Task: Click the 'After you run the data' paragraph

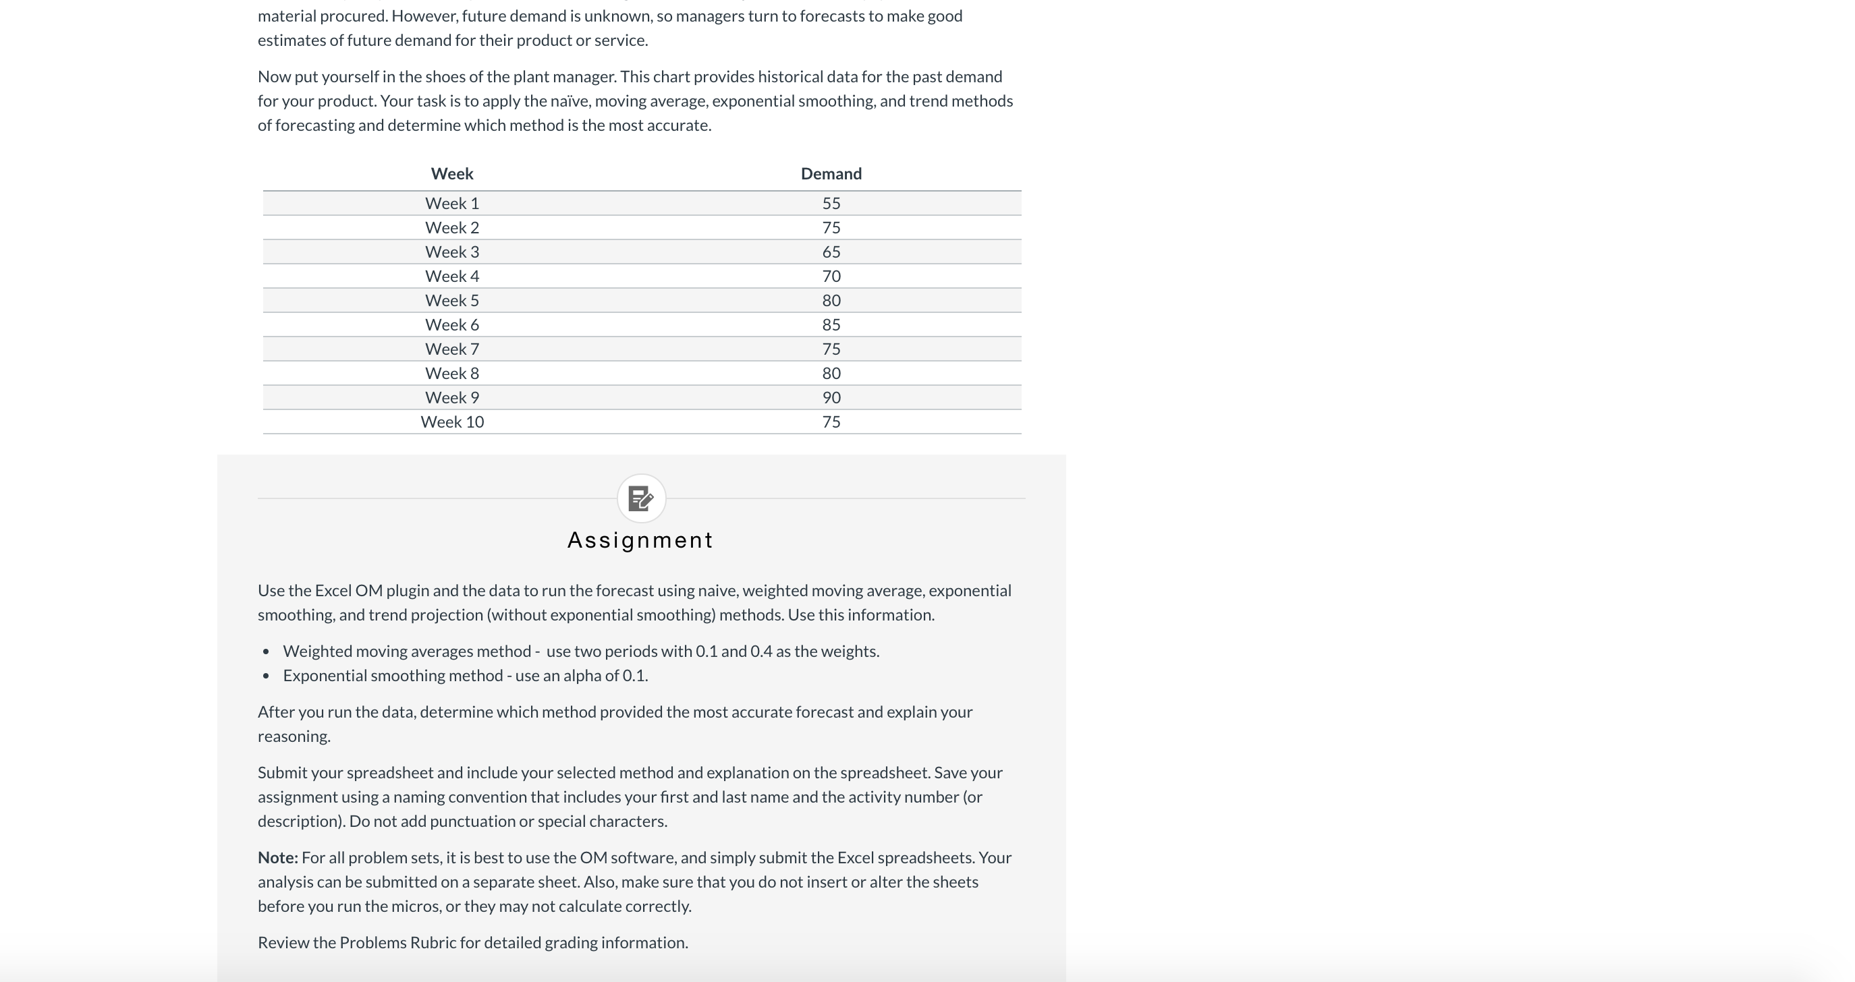Action: click(615, 724)
